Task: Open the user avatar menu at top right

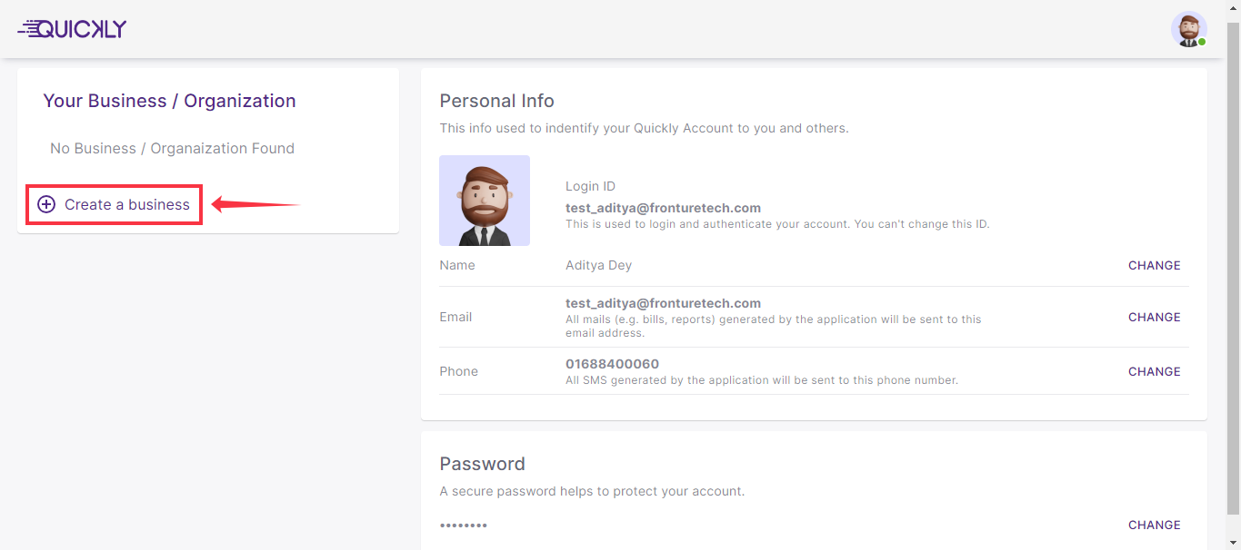Action: [1187, 29]
